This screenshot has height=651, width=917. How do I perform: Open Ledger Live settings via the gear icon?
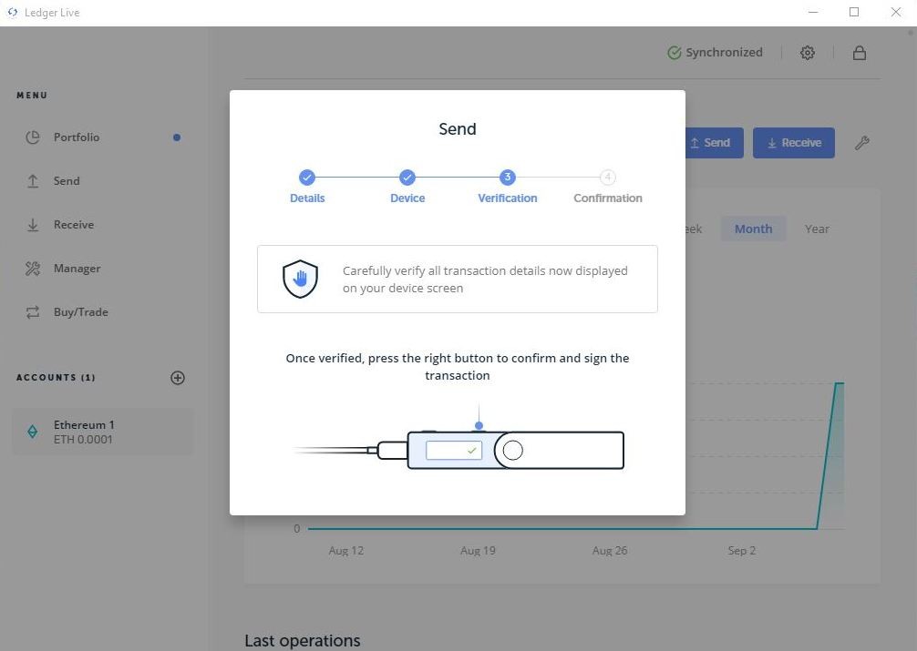[807, 52]
